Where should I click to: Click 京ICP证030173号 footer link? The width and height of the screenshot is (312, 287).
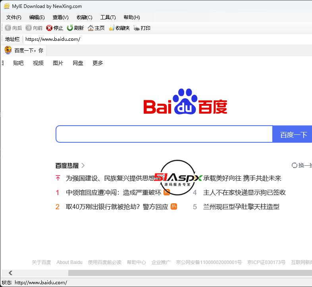click(266, 262)
